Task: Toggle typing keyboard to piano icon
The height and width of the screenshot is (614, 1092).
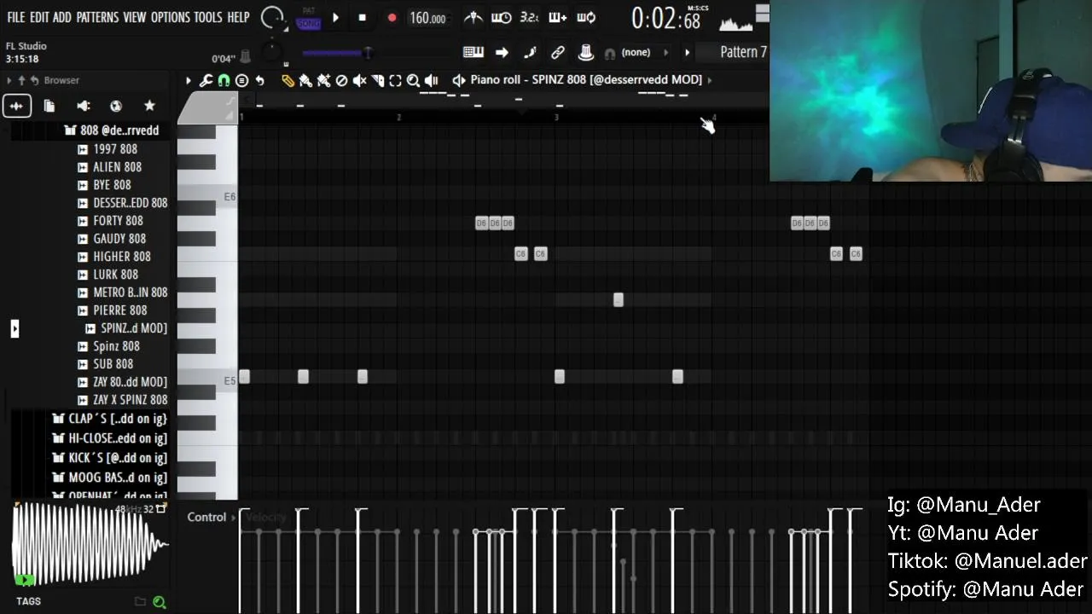Action: coord(473,53)
